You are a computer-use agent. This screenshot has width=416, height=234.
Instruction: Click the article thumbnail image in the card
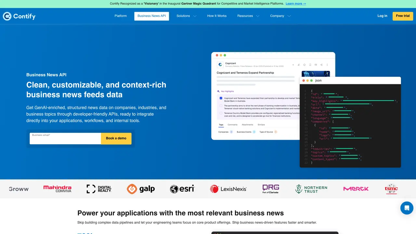pyautogui.click(x=316, y=74)
